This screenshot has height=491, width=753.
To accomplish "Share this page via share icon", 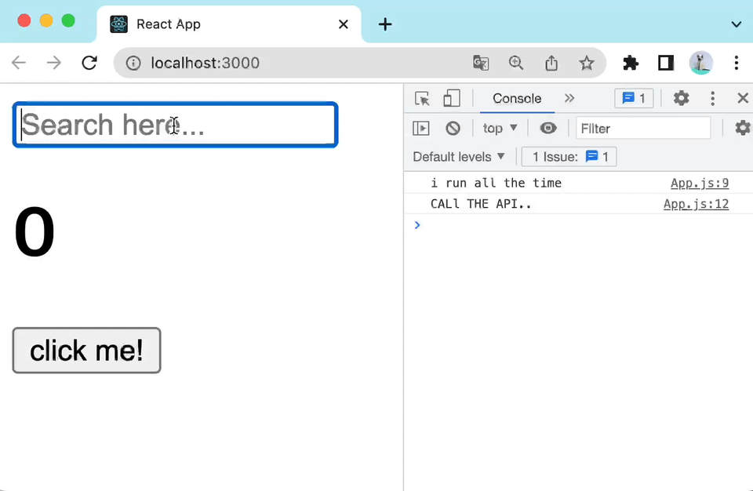I will (551, 63).
